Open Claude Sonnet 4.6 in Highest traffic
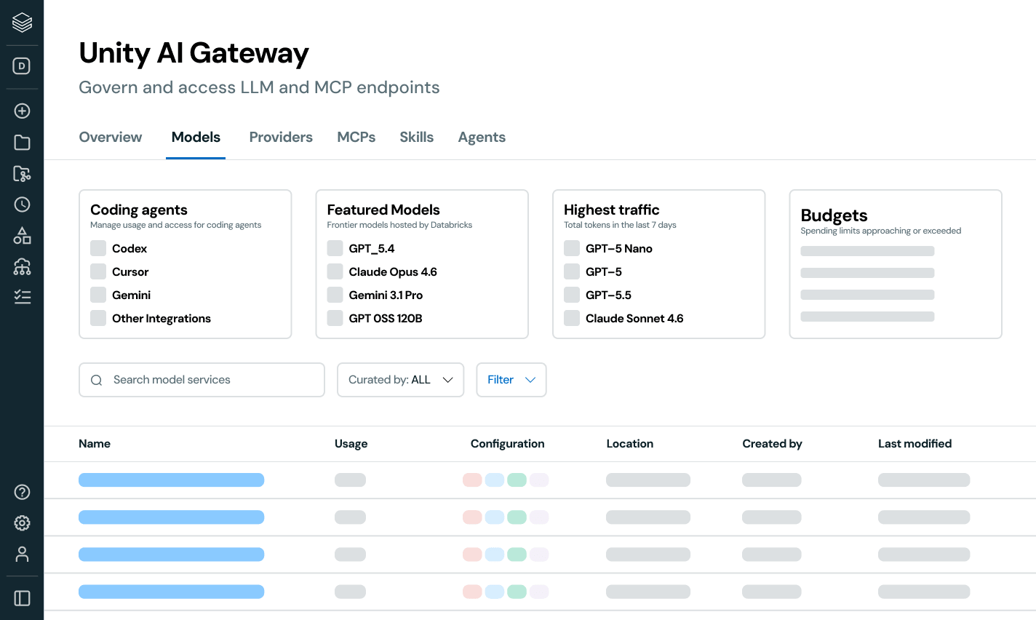The image size is (1036, 620). click(634, 318)
